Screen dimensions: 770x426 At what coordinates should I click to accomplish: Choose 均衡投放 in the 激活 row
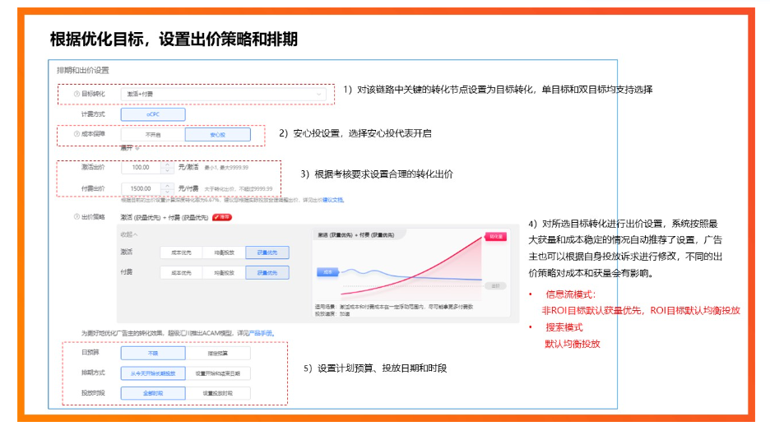coord(224,252)
